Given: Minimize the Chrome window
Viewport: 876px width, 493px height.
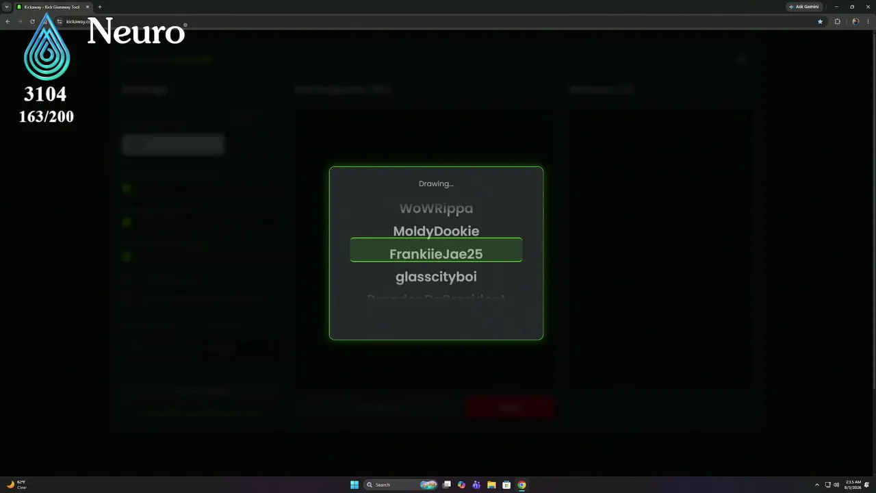Looking at the screenshot, I should pos(836,7).
